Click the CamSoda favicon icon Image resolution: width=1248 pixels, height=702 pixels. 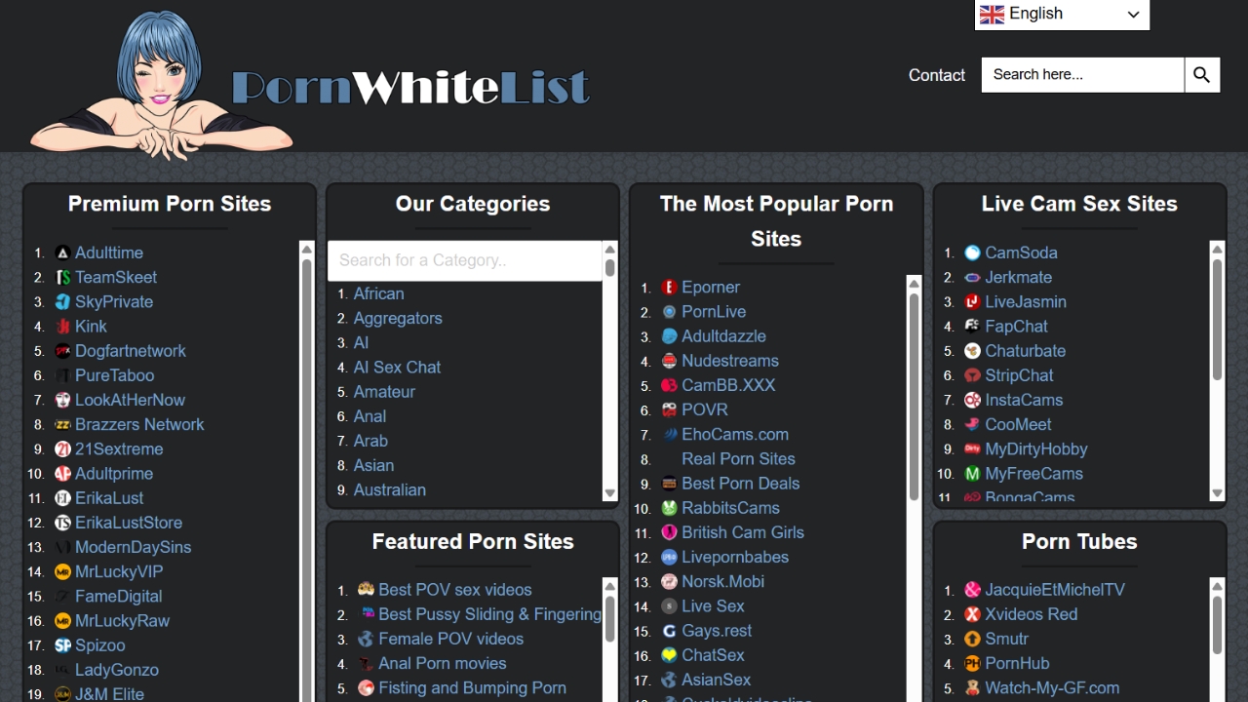point(972,253)
